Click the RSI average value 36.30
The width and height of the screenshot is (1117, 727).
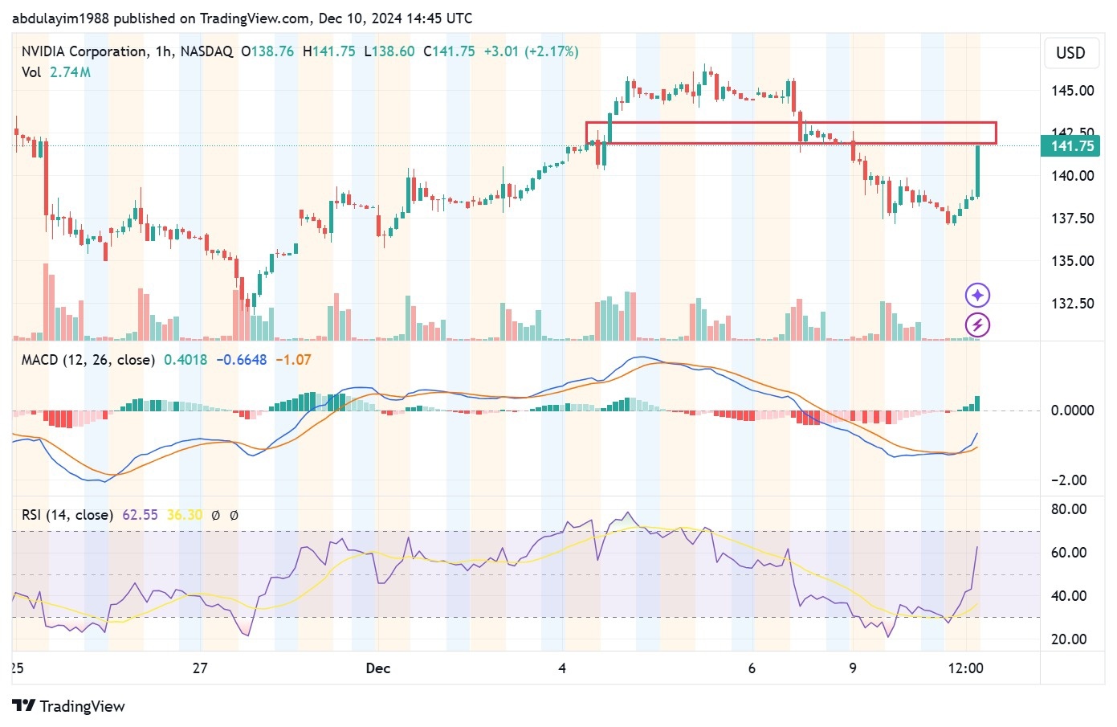point(185,515)
